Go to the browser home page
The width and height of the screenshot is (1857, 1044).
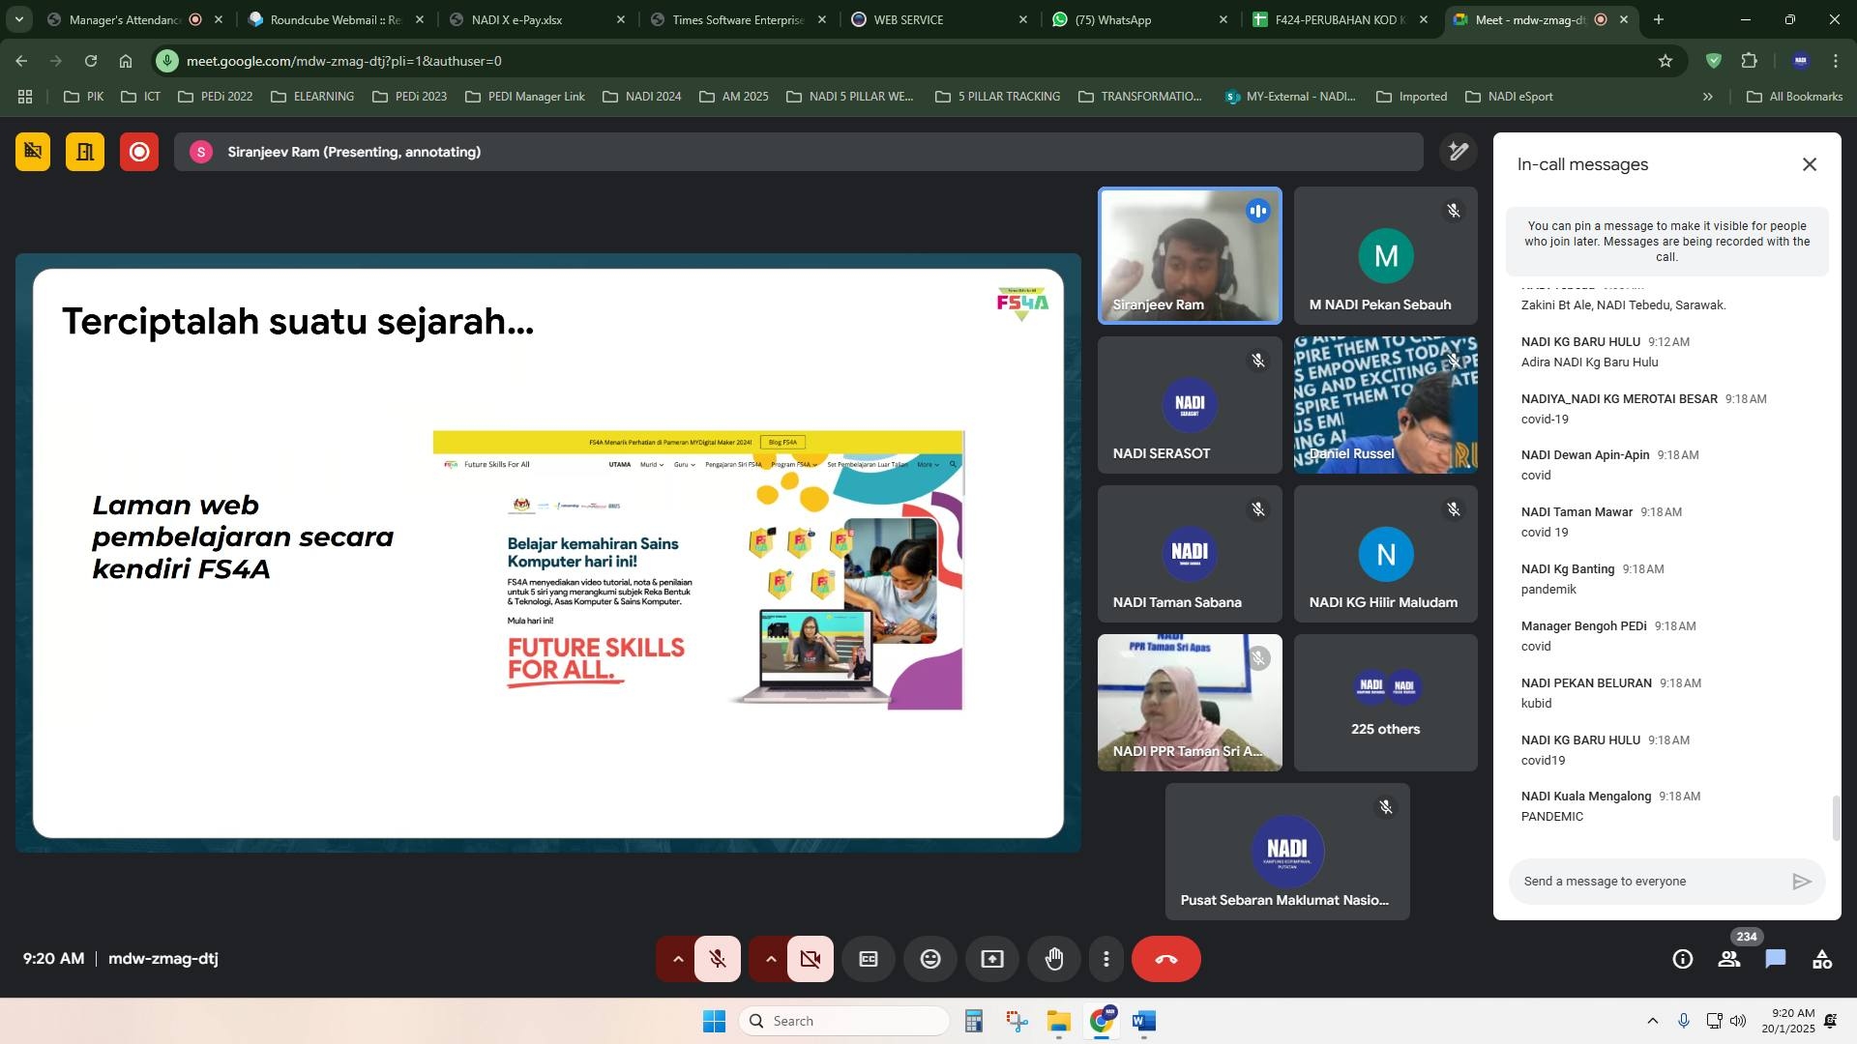(126, 61)
